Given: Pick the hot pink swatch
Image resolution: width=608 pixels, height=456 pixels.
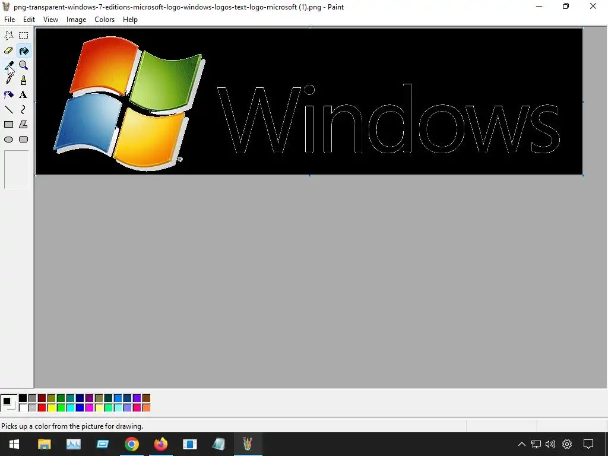Looking at the screenshot, I should [x=137, y=407].
